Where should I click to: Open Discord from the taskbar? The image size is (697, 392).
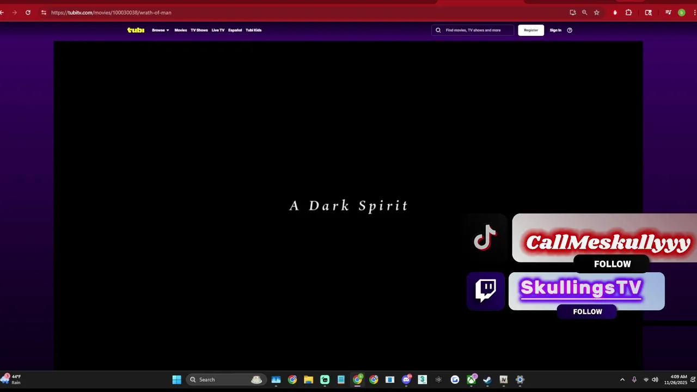(406, 379)
